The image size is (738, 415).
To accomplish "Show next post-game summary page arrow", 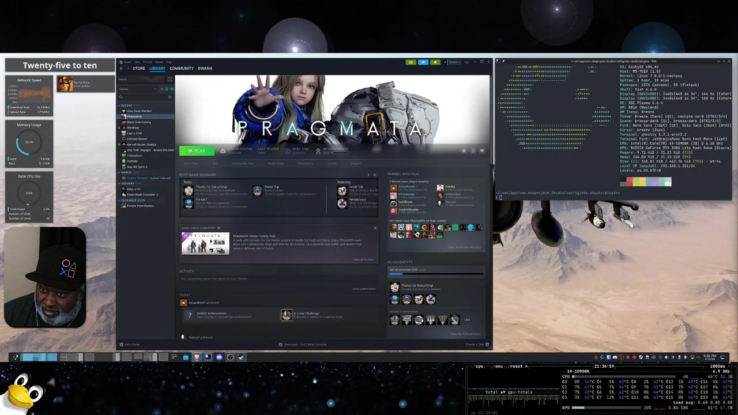I will [x=368, y=175].
